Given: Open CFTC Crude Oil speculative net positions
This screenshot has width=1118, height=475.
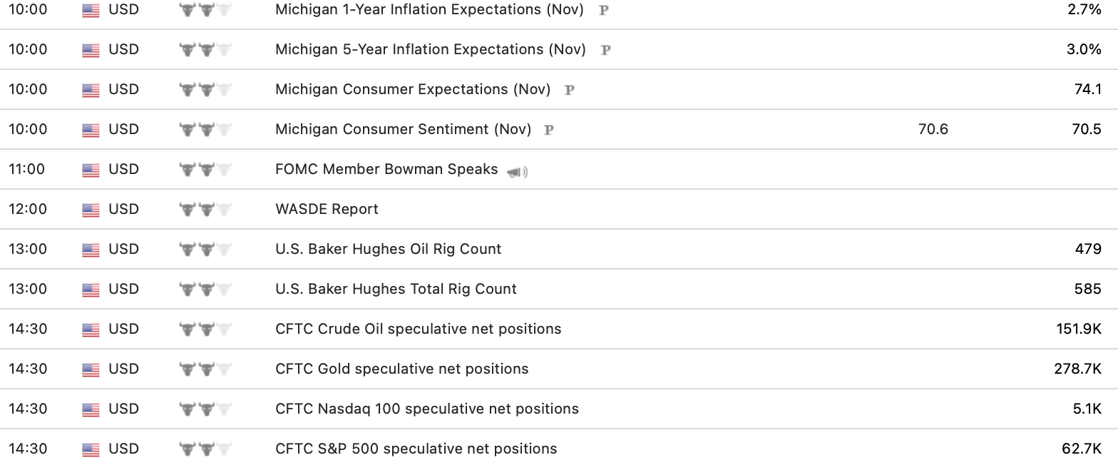Looking at the screenshot, I should pos(418,329).
